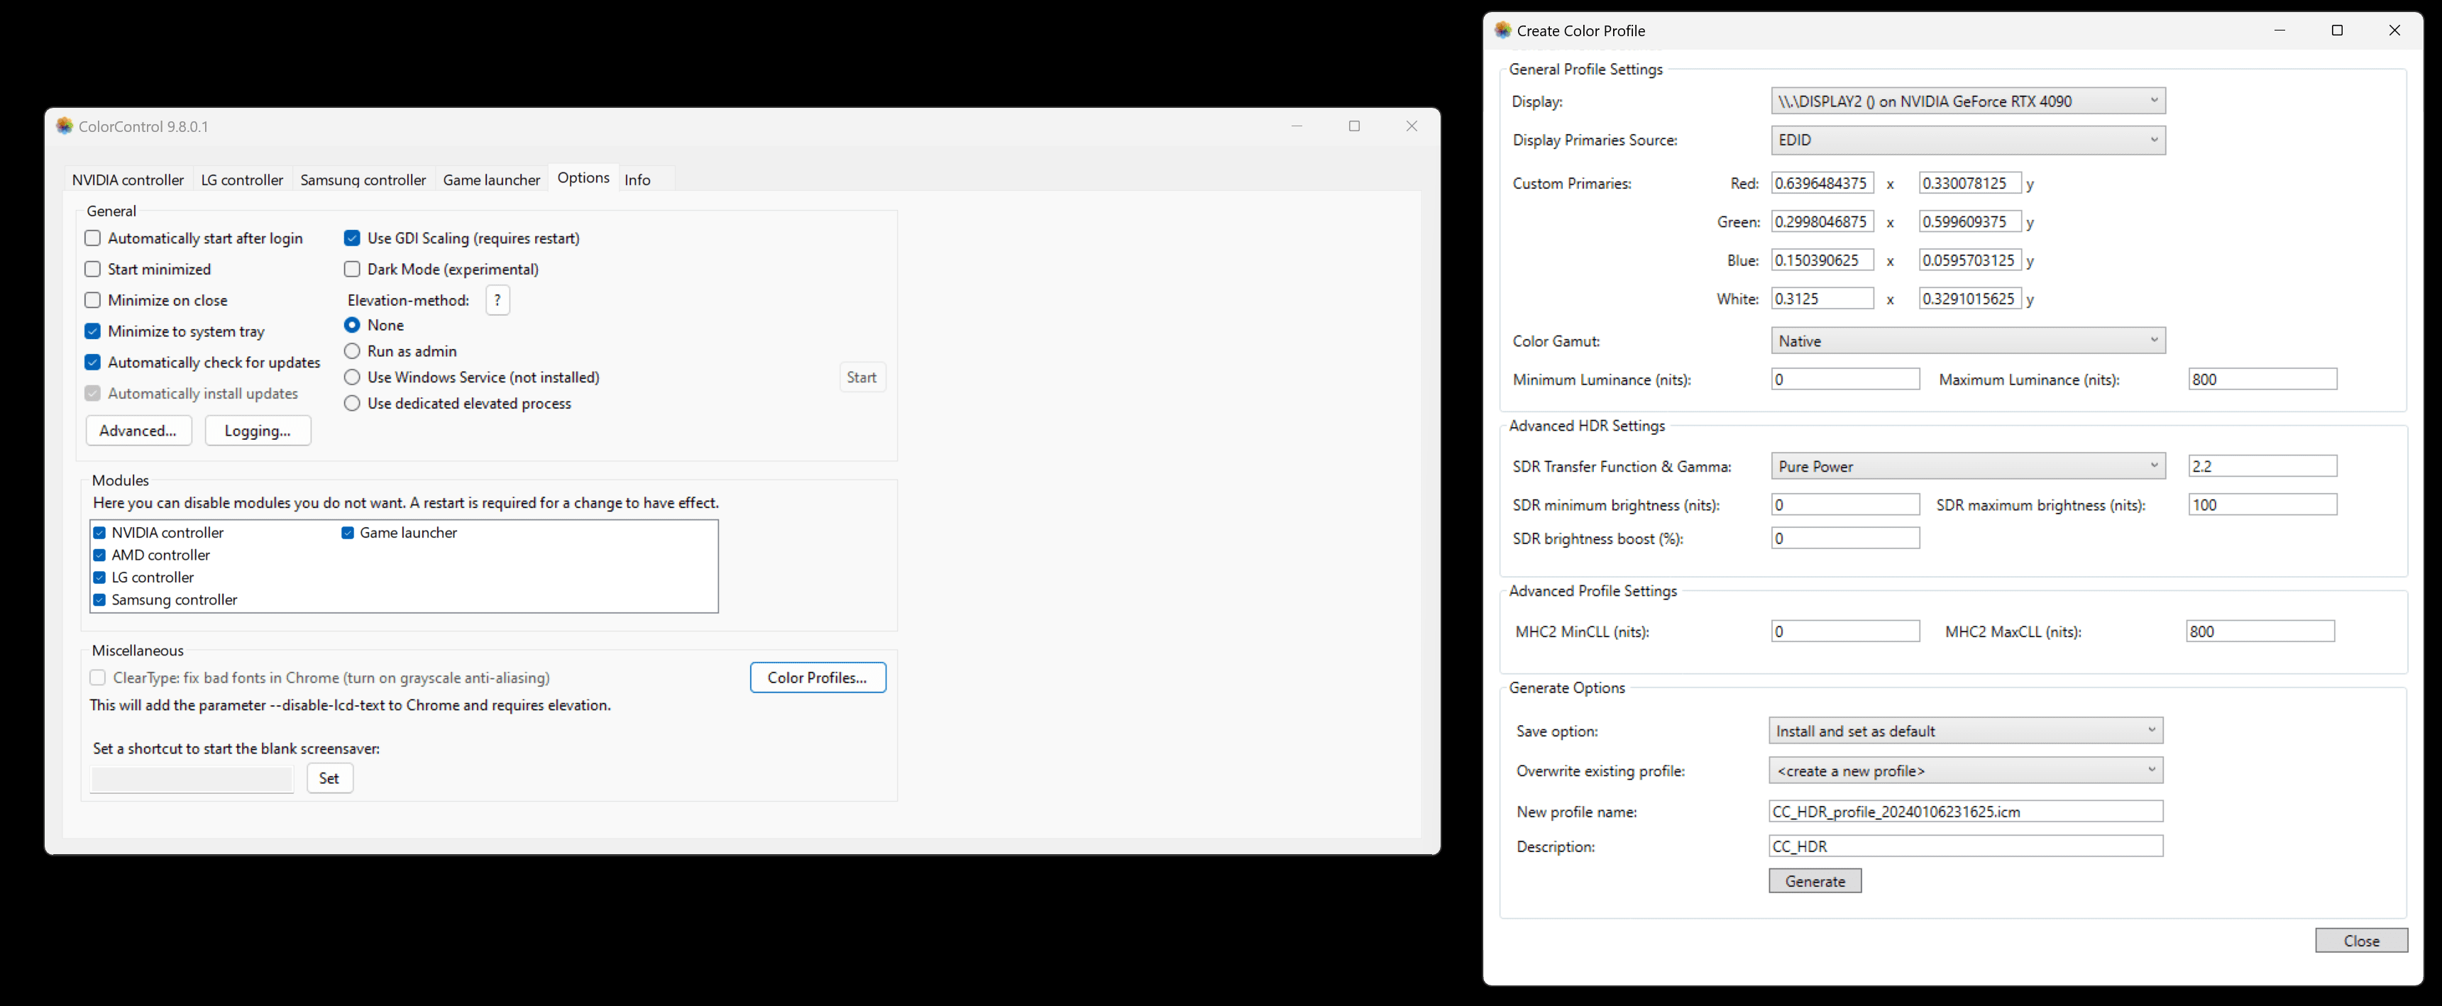2442x1006 pixels.
Task: Switch to the NVIDIA controller tab
Action: click(x=128, y=180)
